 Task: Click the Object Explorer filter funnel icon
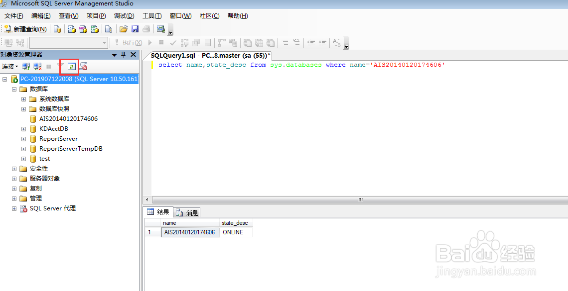tap(60, 67)
